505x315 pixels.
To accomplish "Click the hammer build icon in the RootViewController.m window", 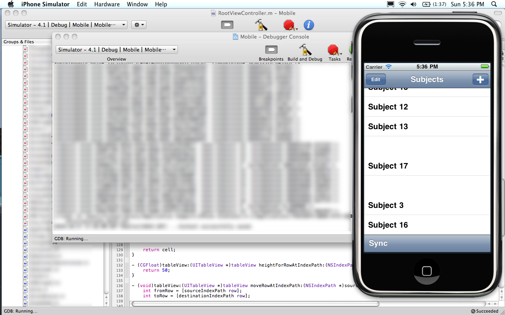I will point(261,25).
